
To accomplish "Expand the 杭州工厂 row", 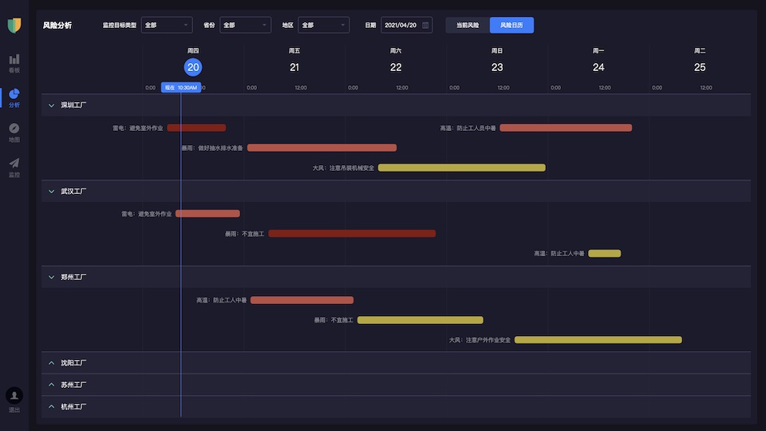I will 52,407.
